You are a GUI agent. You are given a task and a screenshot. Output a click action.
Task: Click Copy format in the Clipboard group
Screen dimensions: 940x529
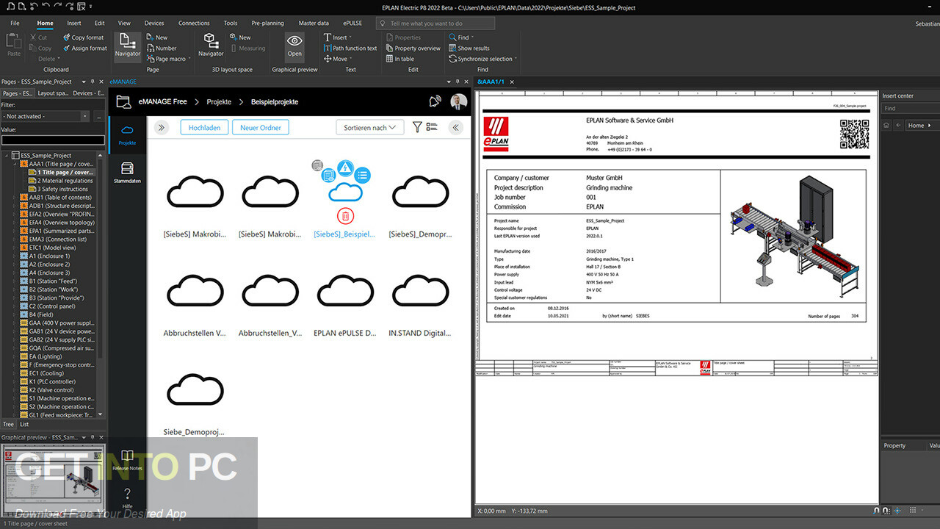[x=82, y=37]
